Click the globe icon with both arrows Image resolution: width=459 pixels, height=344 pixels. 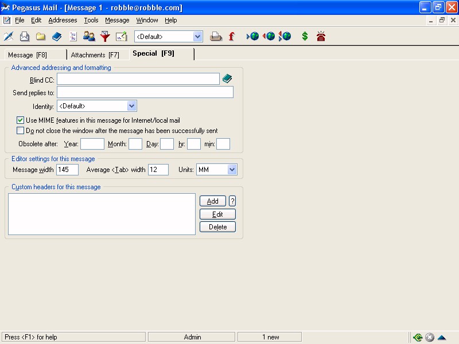(285, 36)
